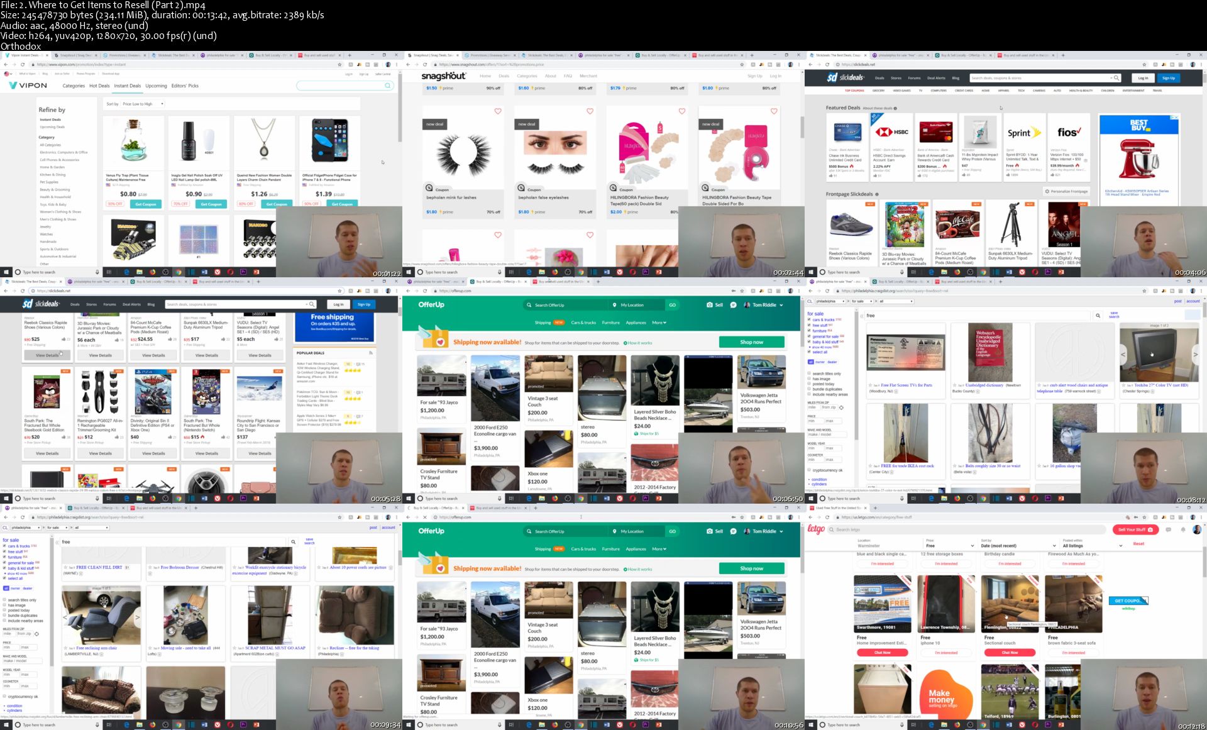Toggle general for sale checkbox in the 00:08:12 frame
The width and height of the screenshot is (1207, 730).
click(809, 336)
